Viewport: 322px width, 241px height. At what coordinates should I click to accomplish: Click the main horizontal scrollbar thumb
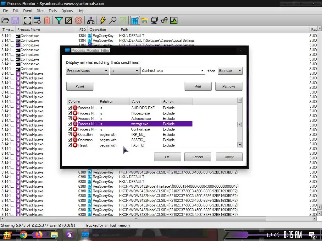pos(135,219)
